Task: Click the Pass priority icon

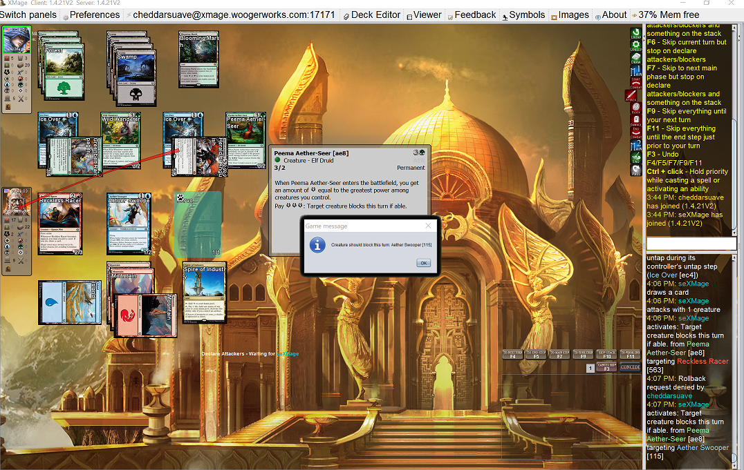Action: tap(636, 170)
